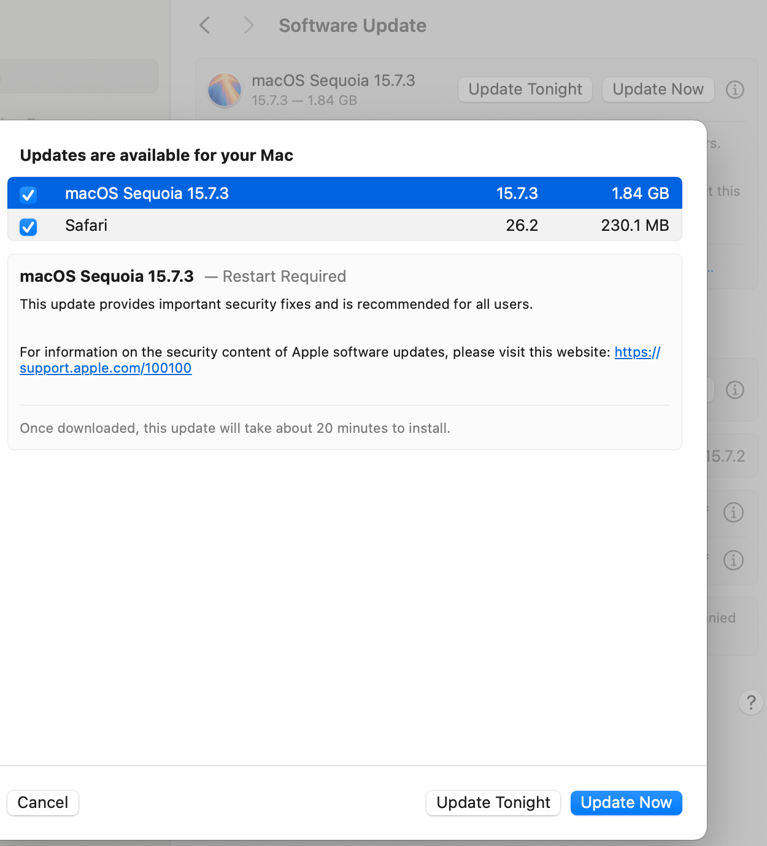Viewport: 767px width, 846px height.
Task: Select the macOS Sequoia 15.7.3 list row
Action: tap(345, 193)
